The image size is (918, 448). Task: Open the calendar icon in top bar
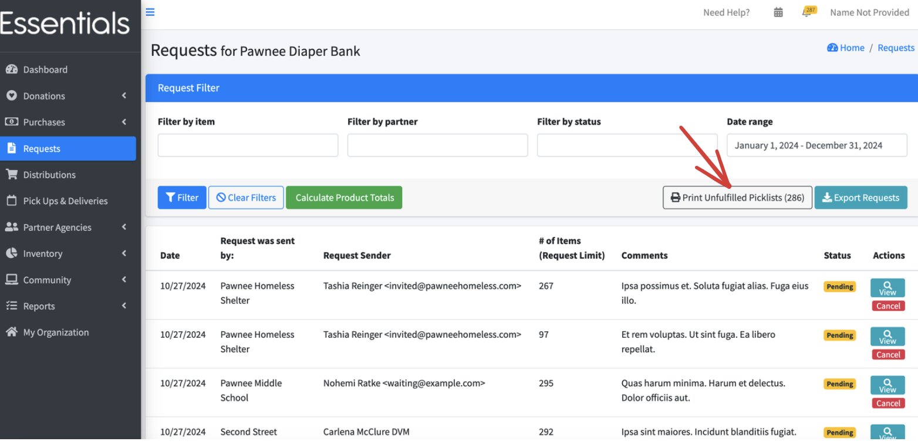[x=778, y=12]
